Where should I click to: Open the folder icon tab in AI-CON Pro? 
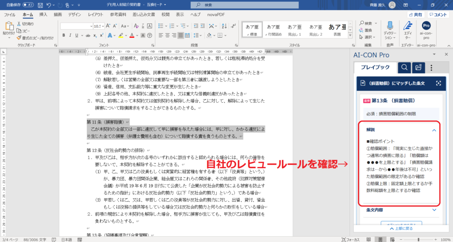coord(418,68)
